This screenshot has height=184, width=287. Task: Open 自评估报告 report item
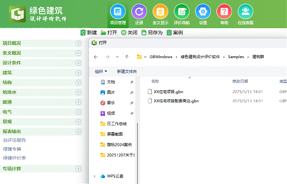(x=14, y=140)
